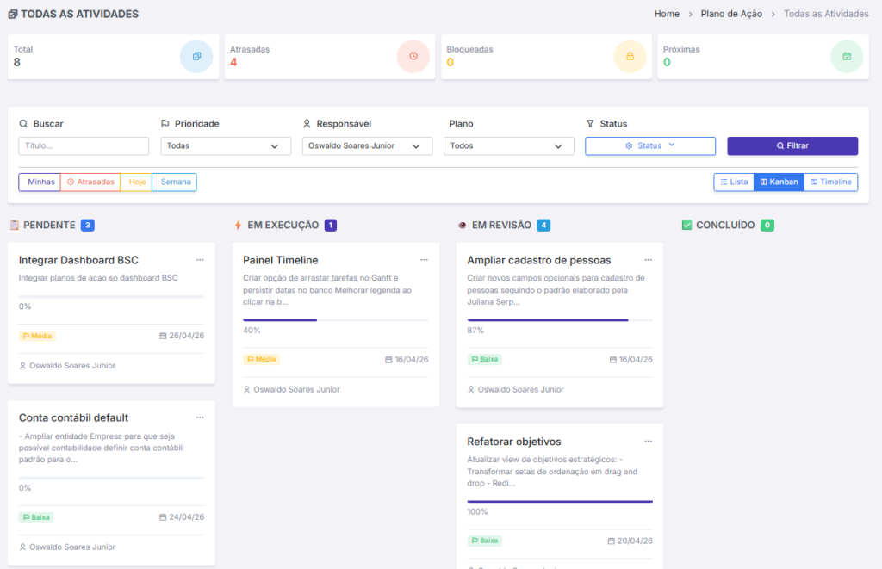Click the clipboard icon on the Total card
Viewport: 882px width, 569px height.
(x=197, y=56)
